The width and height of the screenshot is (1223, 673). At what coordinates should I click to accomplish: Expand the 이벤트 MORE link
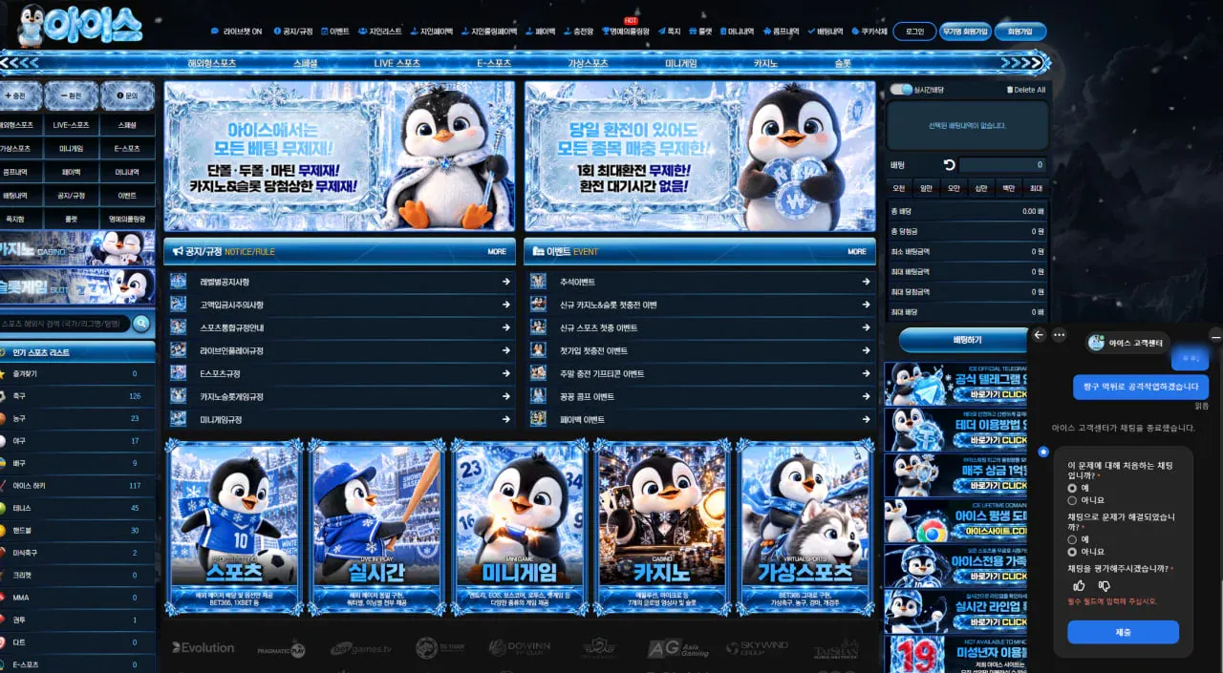[857, 251]
